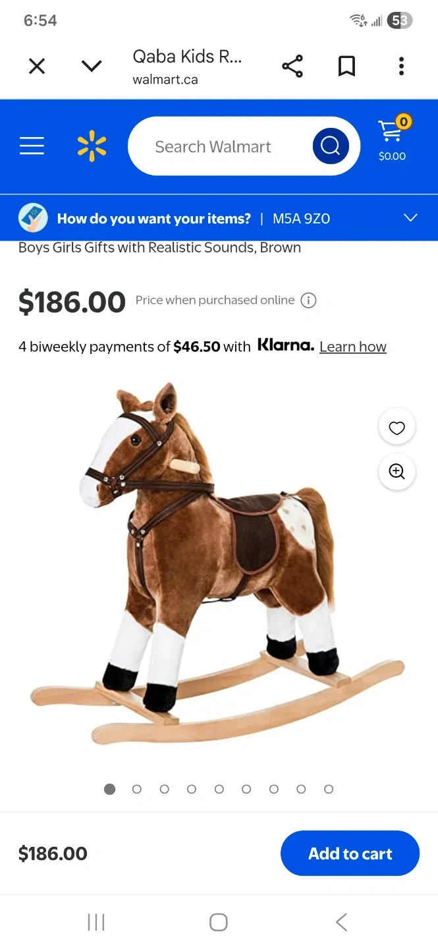Go to Walmart home via spark logo

[x=92, y=146]
